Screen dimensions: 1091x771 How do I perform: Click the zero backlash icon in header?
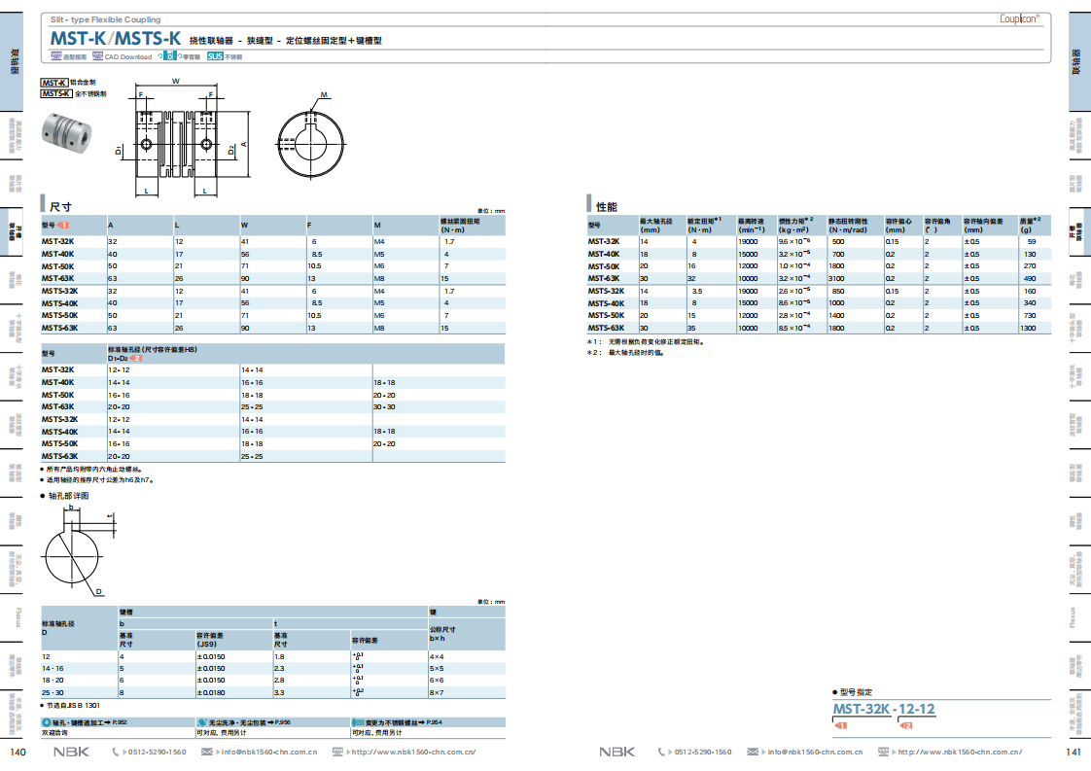169,56
